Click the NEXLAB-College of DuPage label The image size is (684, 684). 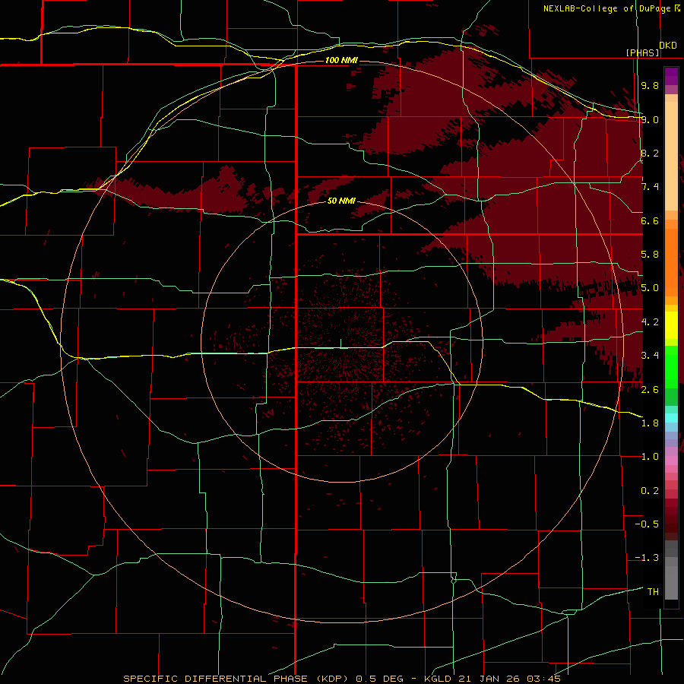[606, 8]
